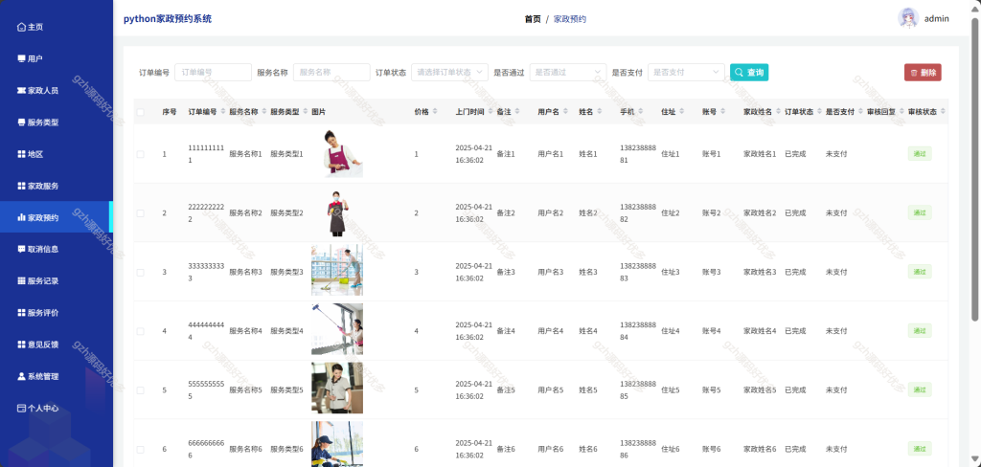
Task: Sort table by 服务类型 column arrows
Action: (x=306, y=112)
